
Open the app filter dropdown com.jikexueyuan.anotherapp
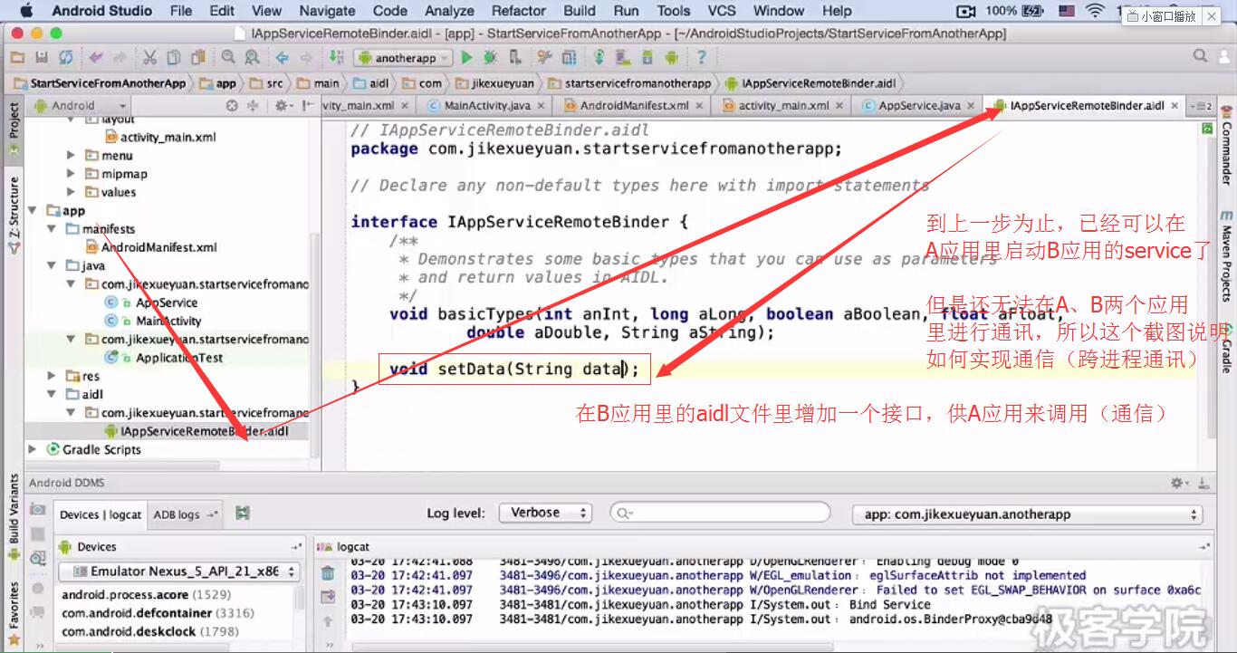pyautogui.click(x=1028, y=514)
